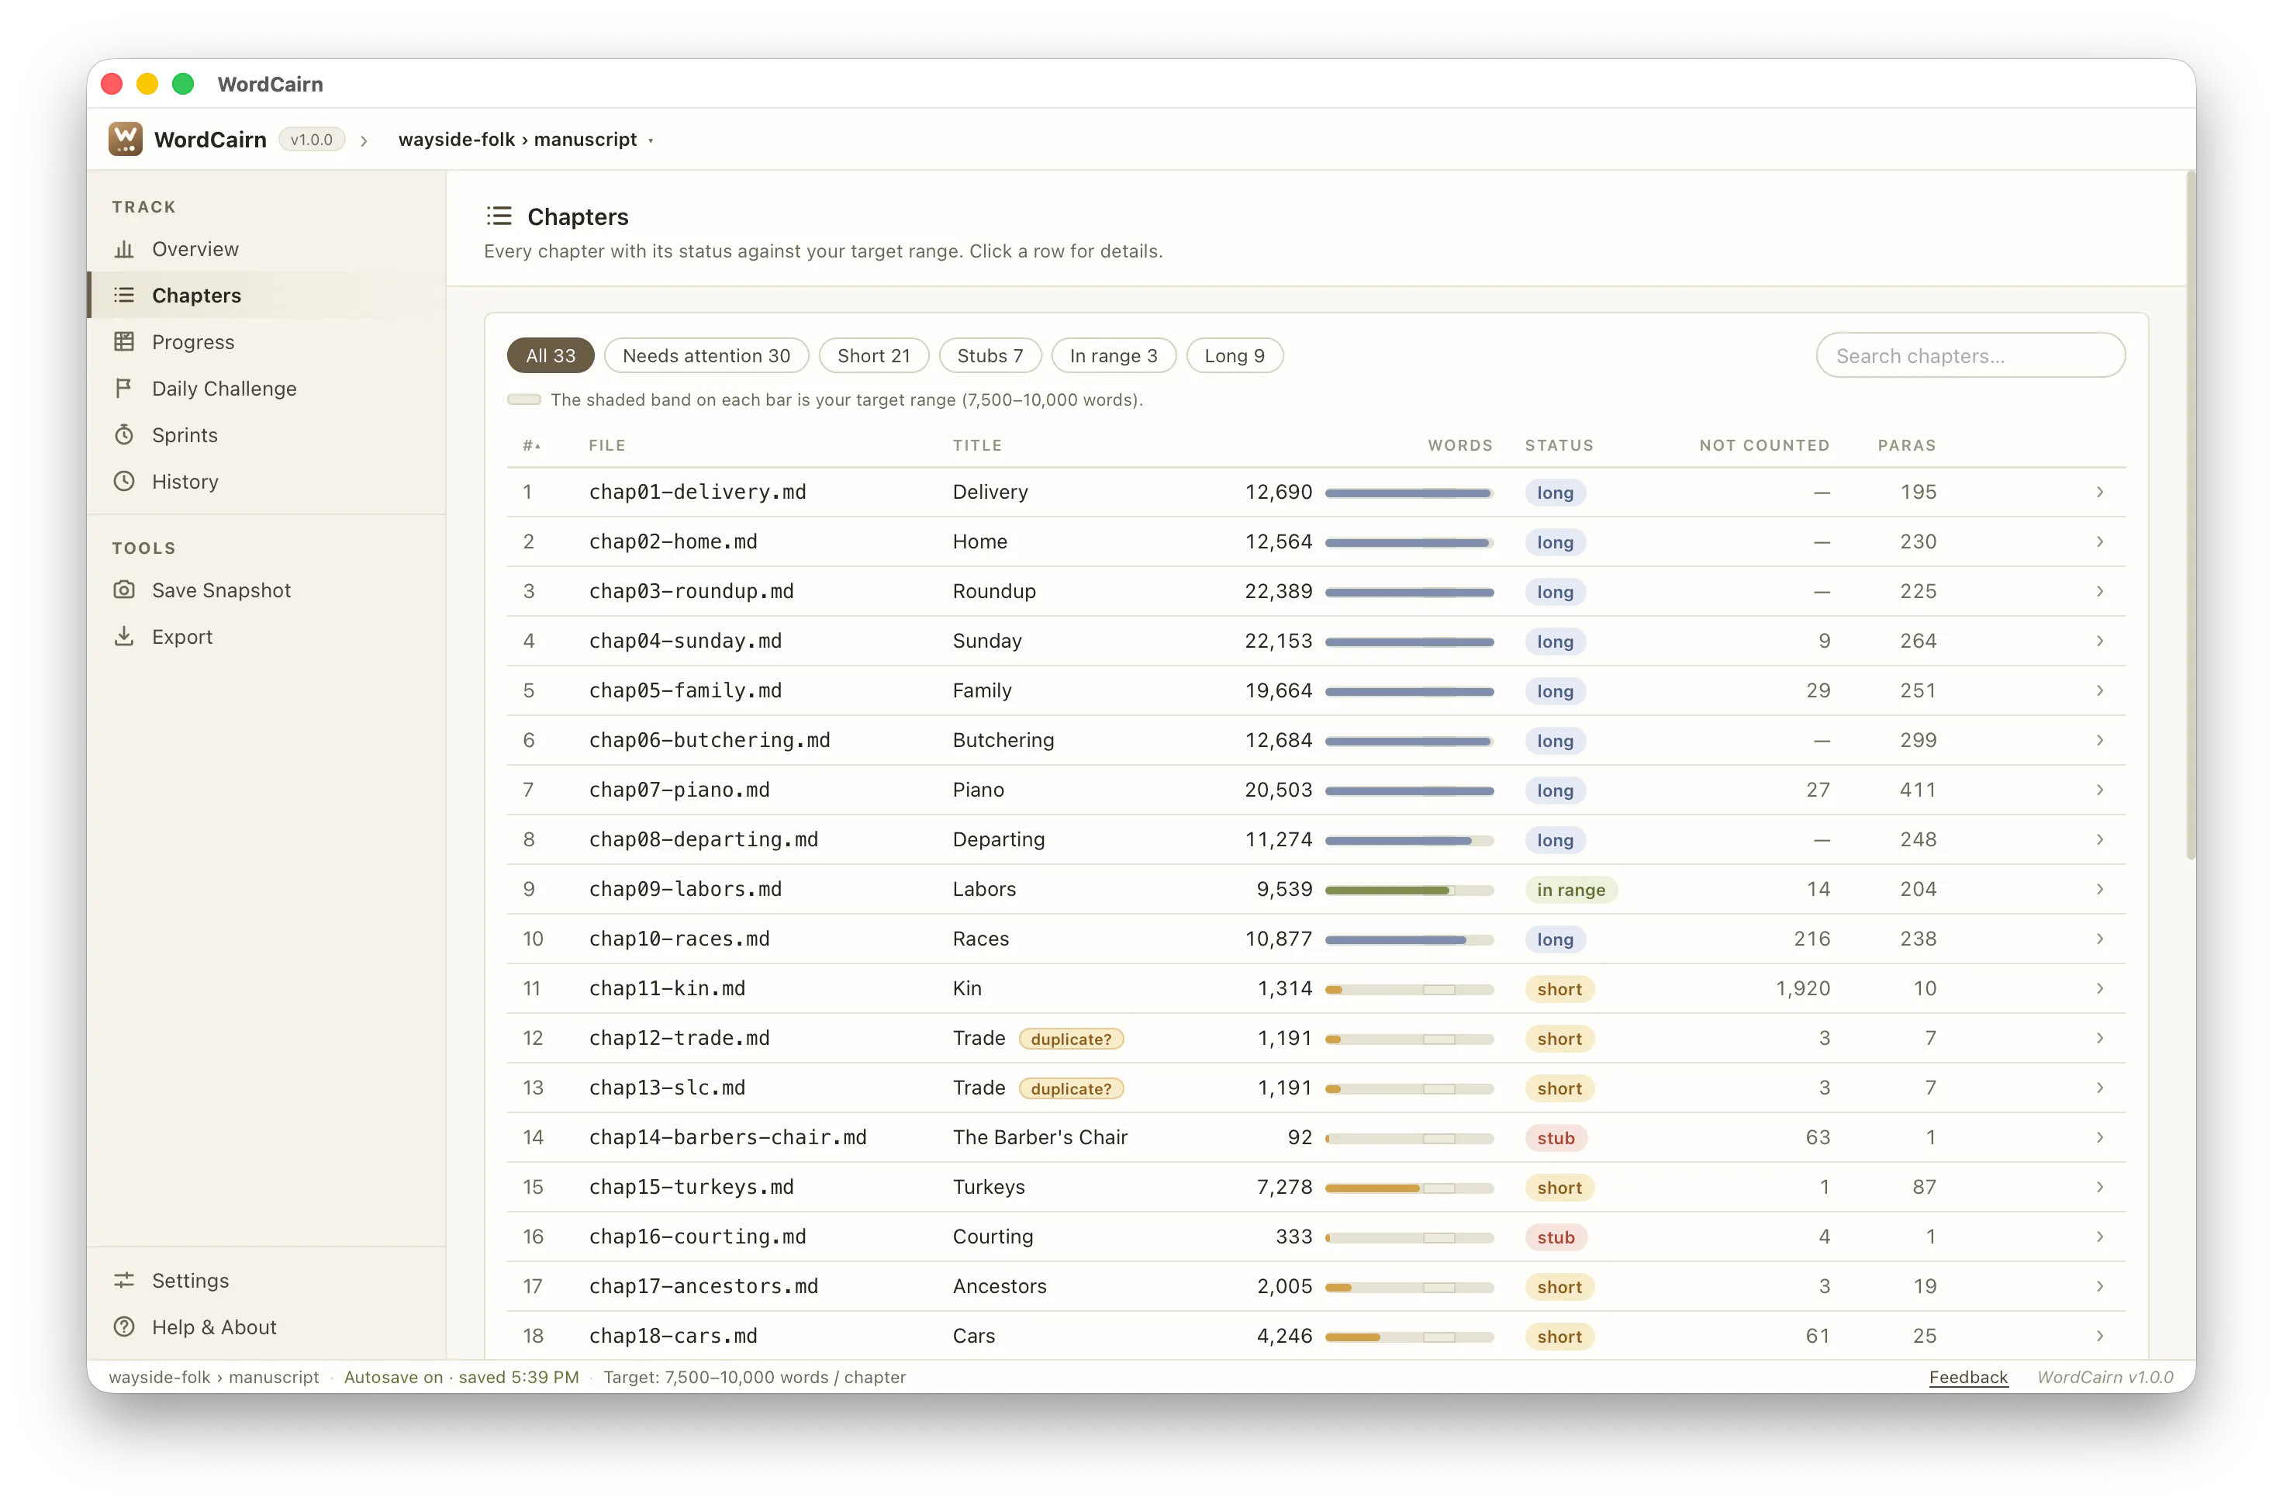Click the word bar for chap09-labors.md
This screenshot has height=1508, width=2283.
coord(1409,891)
